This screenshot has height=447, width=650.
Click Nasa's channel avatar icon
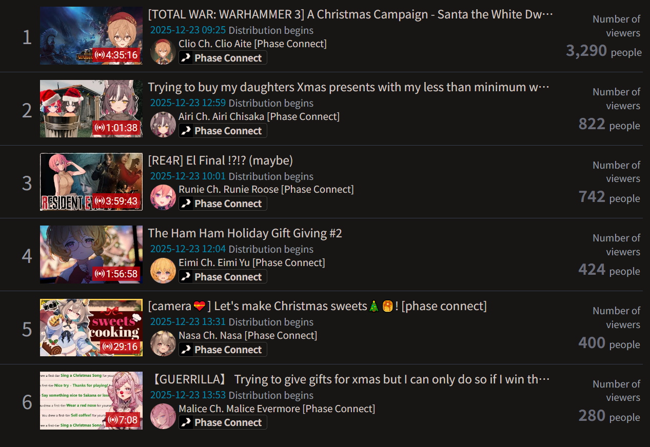point(163,343)
